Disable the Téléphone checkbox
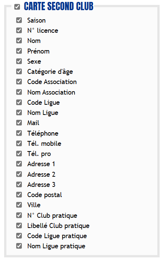163x263 pixels. pyautogui.click(x=19, y=133)
